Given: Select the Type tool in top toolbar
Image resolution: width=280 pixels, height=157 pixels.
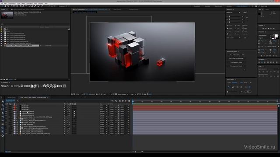Looking at the screenshot, I should pyautogui.click(x=26, y=6).
